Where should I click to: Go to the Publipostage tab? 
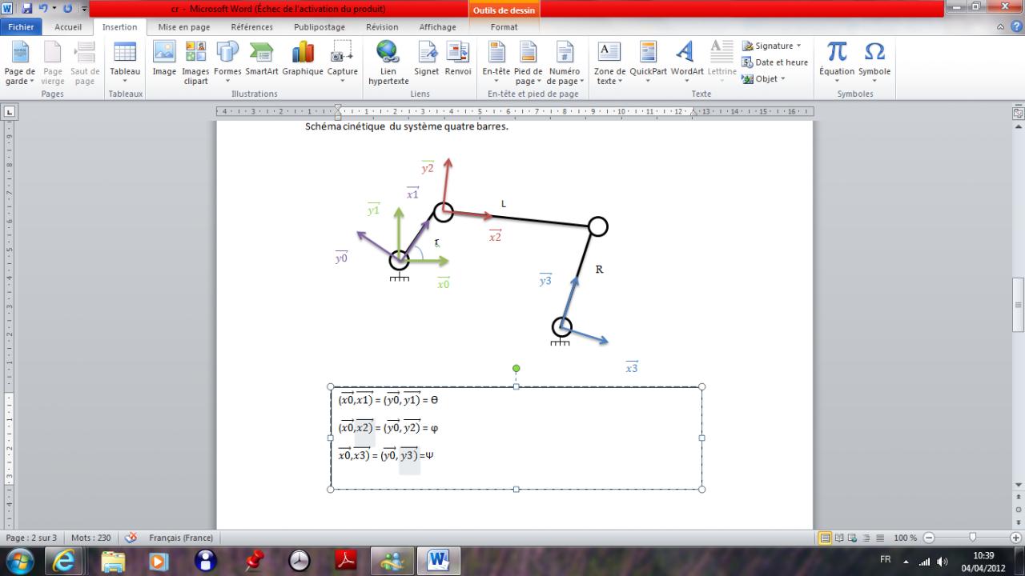[x=320, y=27]
